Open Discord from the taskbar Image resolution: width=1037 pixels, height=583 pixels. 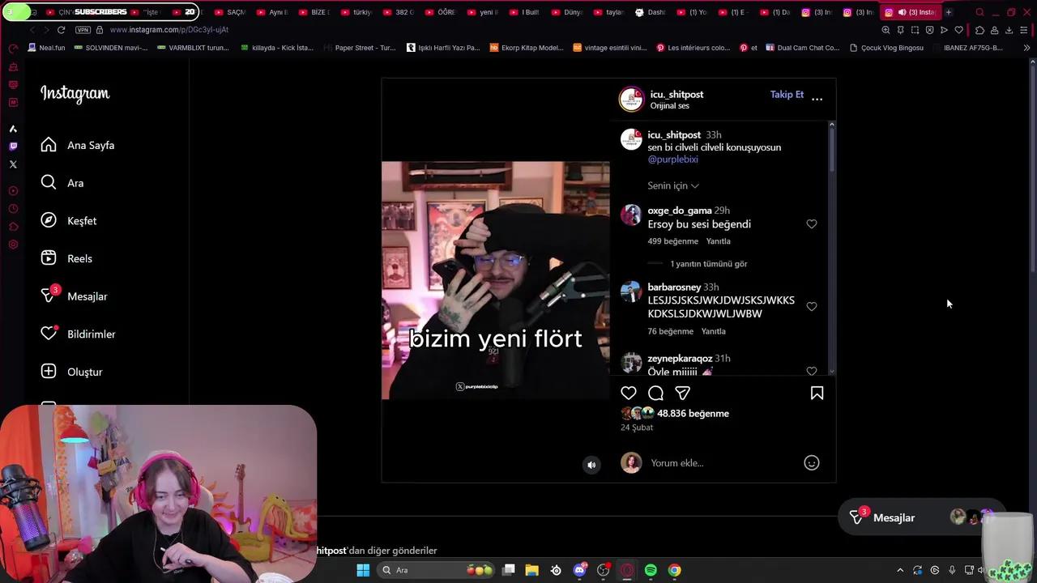click(579, 570)
